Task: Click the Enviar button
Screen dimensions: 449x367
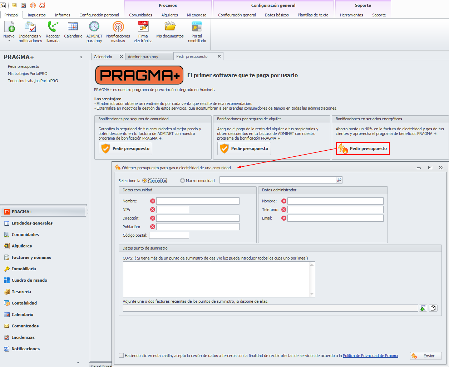Action: [426, 356]
